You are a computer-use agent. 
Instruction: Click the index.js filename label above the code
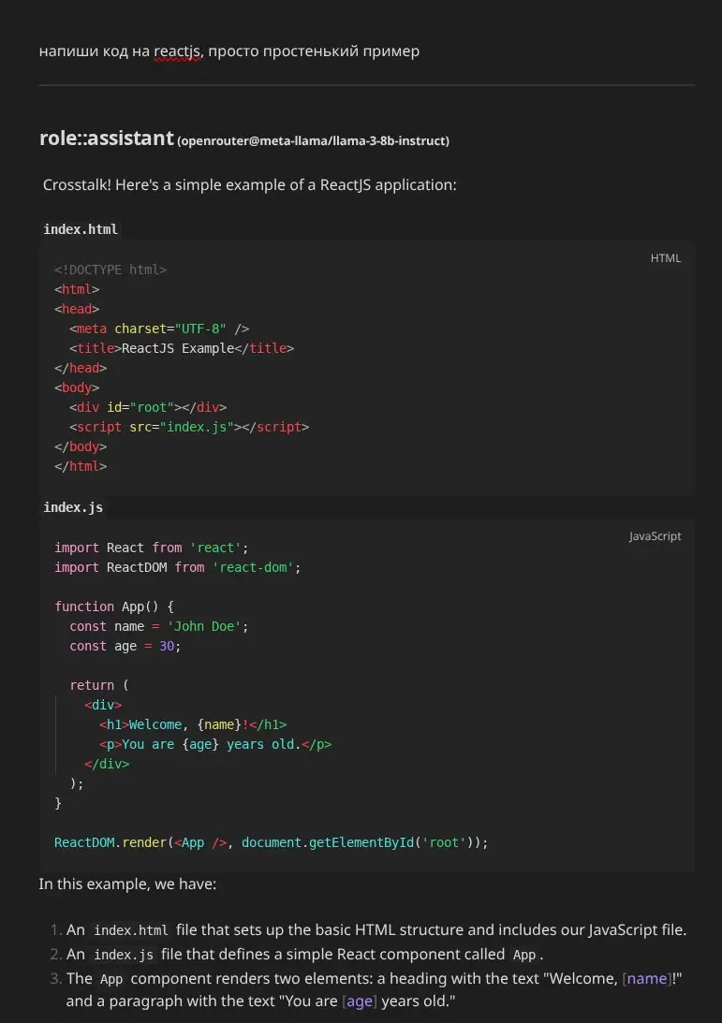tap(73, 507)
